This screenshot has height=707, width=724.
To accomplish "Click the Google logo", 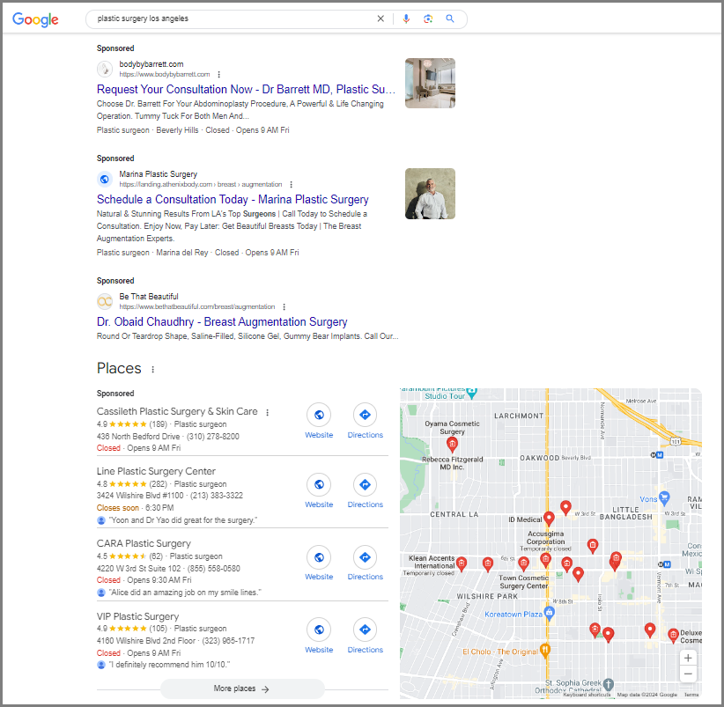I will [x=35, y=19].
